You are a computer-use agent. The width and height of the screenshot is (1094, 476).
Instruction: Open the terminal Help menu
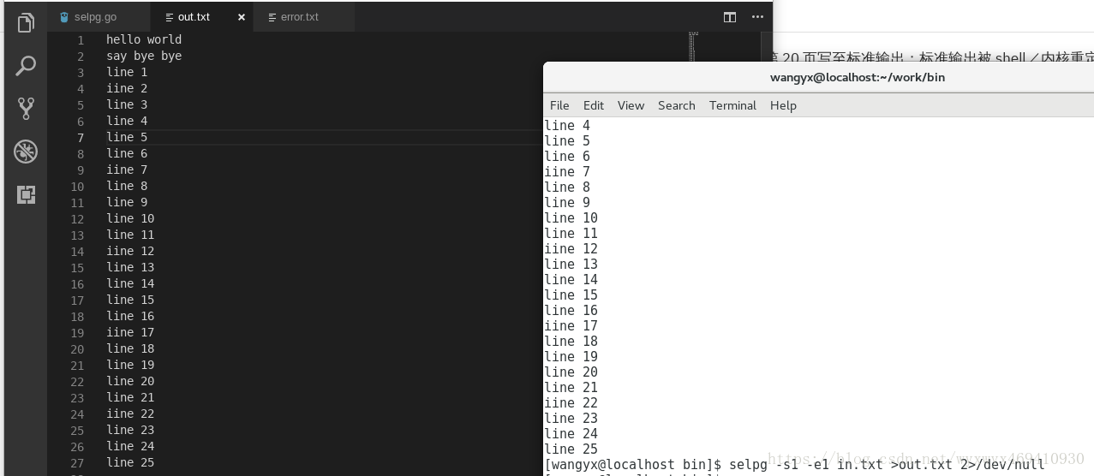click(783, 105)
